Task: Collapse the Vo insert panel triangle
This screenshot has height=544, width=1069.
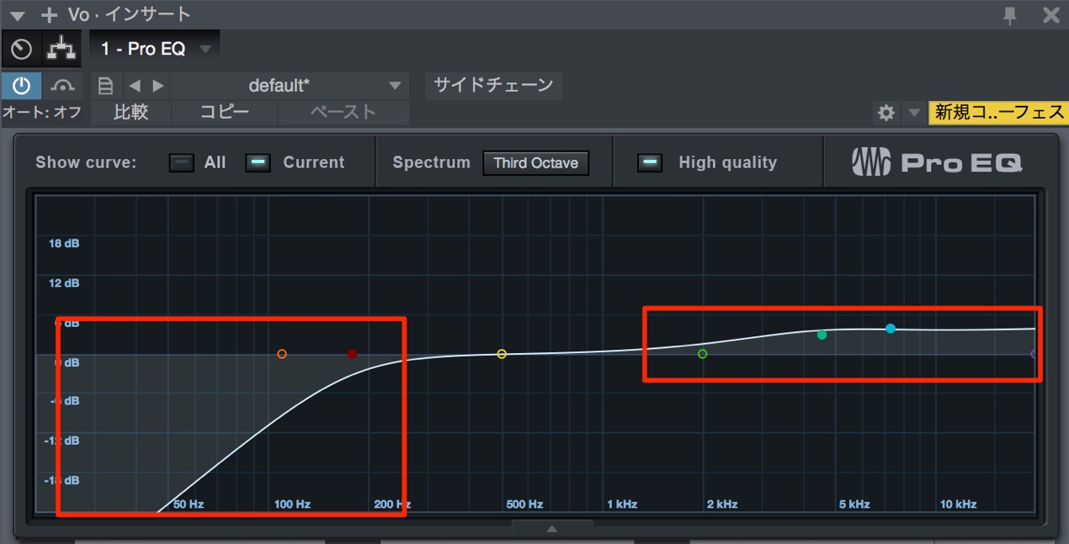Action: (17, 15)
